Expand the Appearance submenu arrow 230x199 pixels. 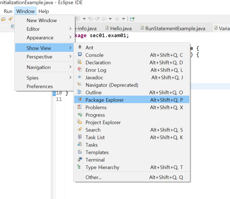[x=70, y=37]
